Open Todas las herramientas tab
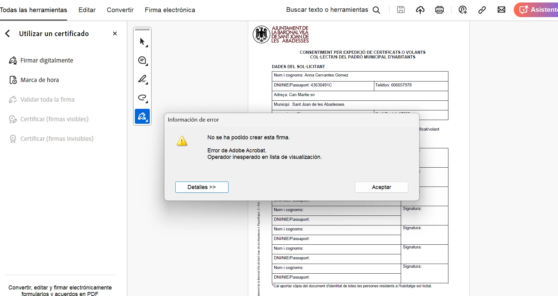The width and height of the screenshot is (558, 296). tap(33, 10)
